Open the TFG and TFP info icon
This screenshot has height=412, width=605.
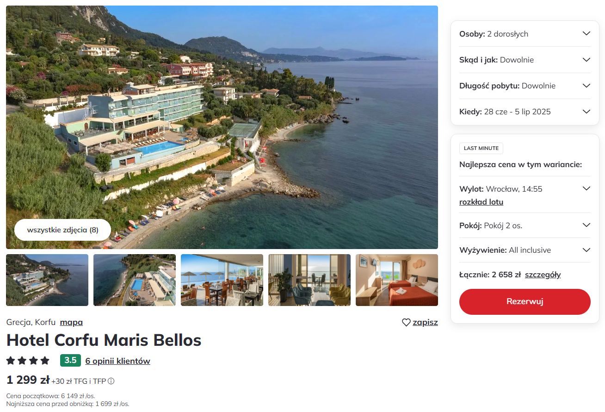(111, 381)
